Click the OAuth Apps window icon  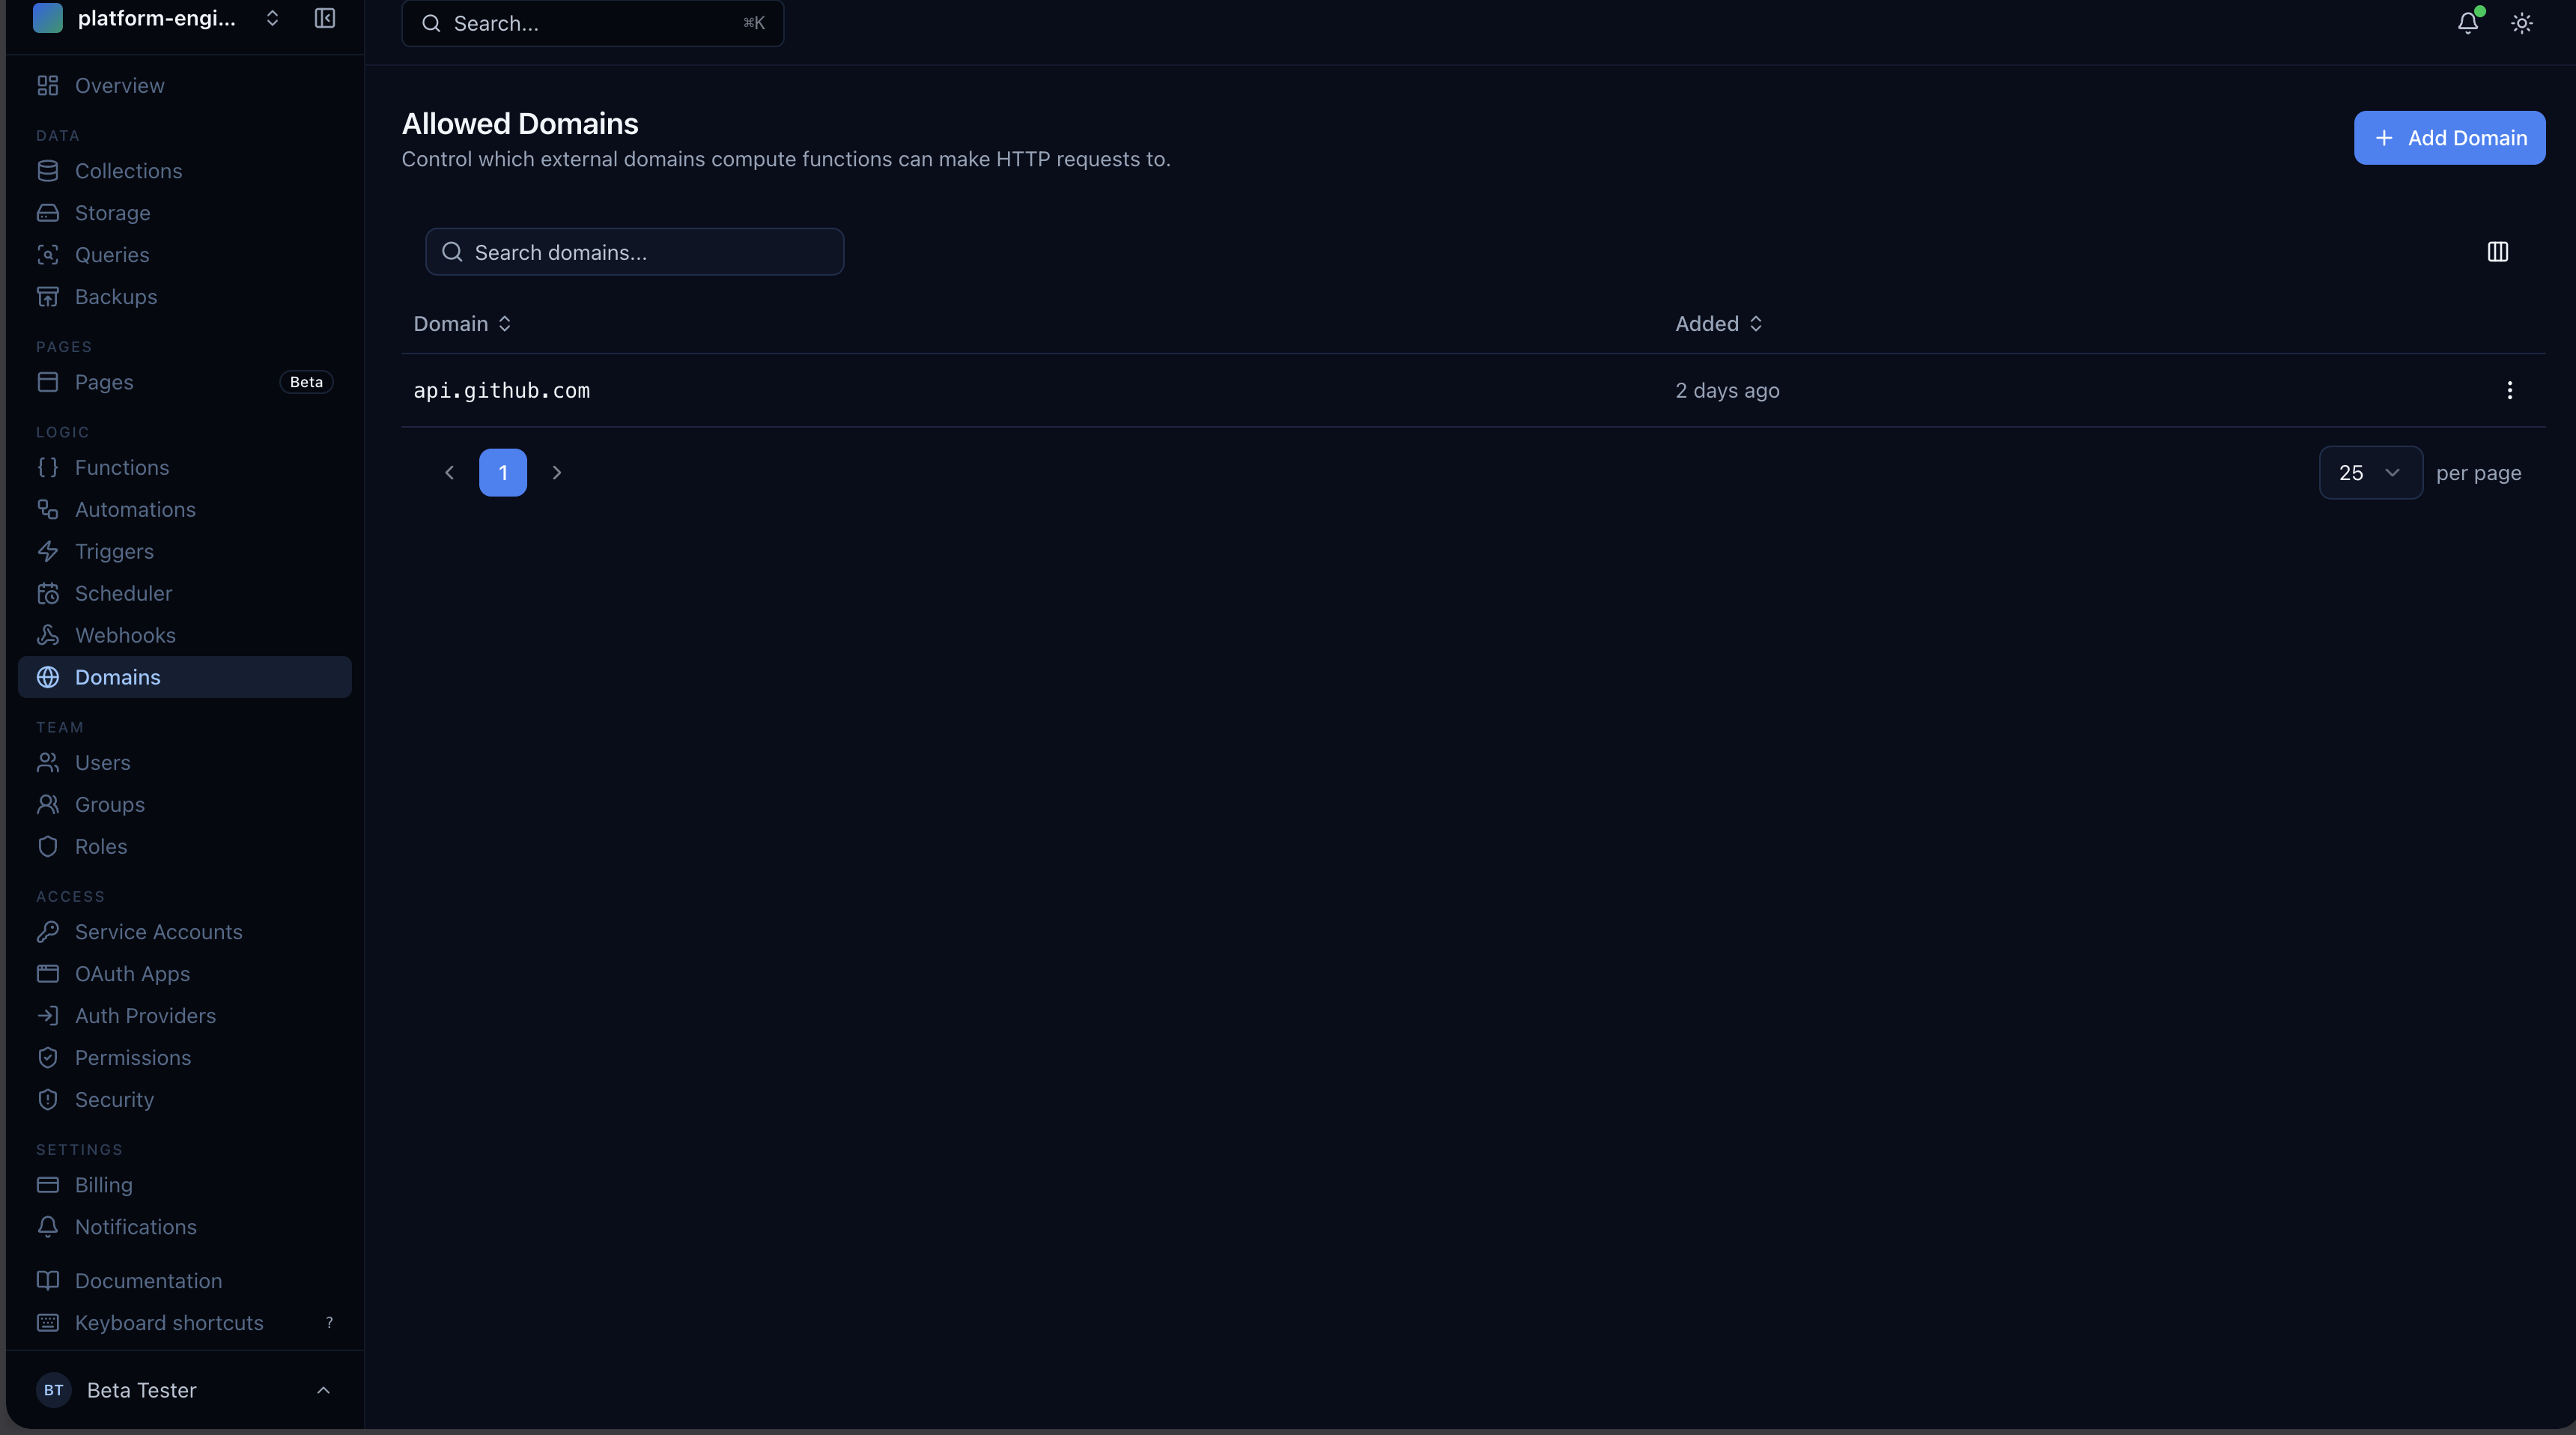click(x=48, y=974)
